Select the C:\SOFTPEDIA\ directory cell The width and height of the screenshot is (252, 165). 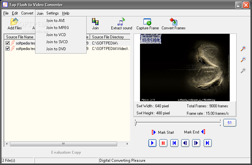[105, 43]
